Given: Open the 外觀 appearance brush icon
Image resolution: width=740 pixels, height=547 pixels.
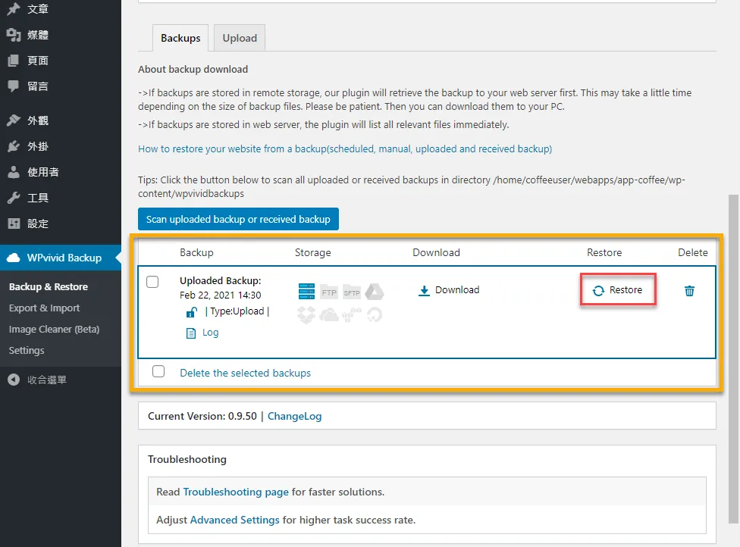Looking at the screenshot, I should tap(14, 120).
